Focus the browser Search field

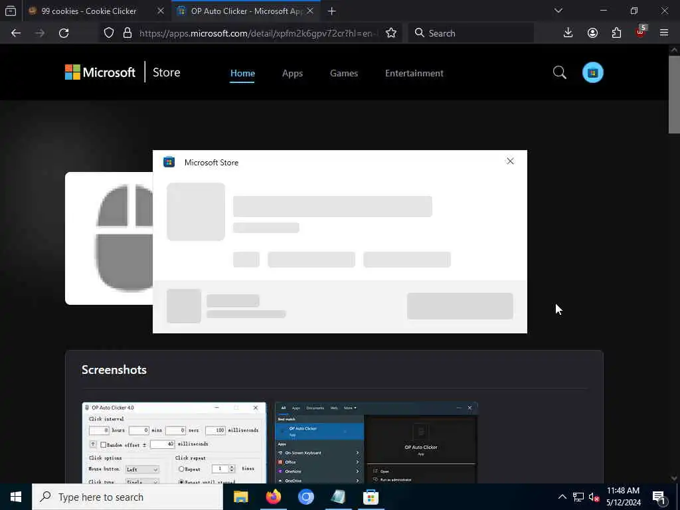pyautogui.click(x=471, y=33)
